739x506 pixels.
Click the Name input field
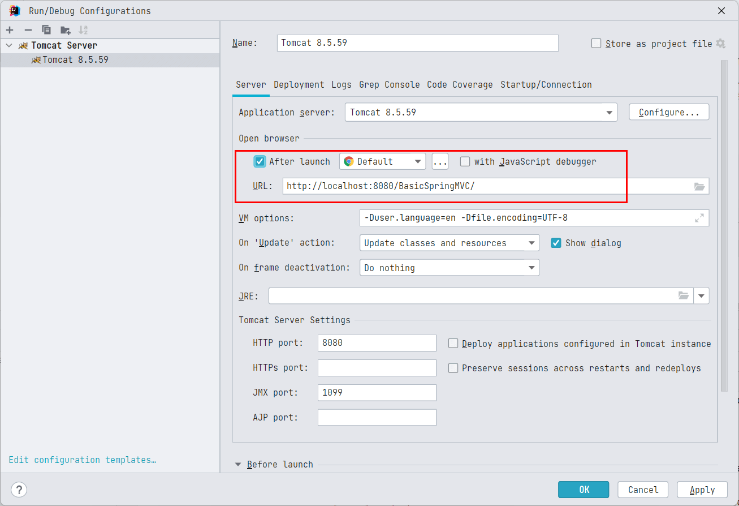click(418, 43)
